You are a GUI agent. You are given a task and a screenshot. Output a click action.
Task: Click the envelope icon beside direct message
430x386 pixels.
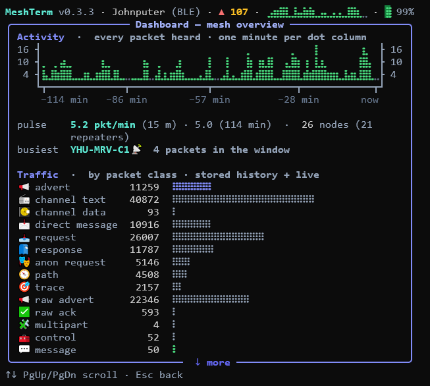[24, 225]
